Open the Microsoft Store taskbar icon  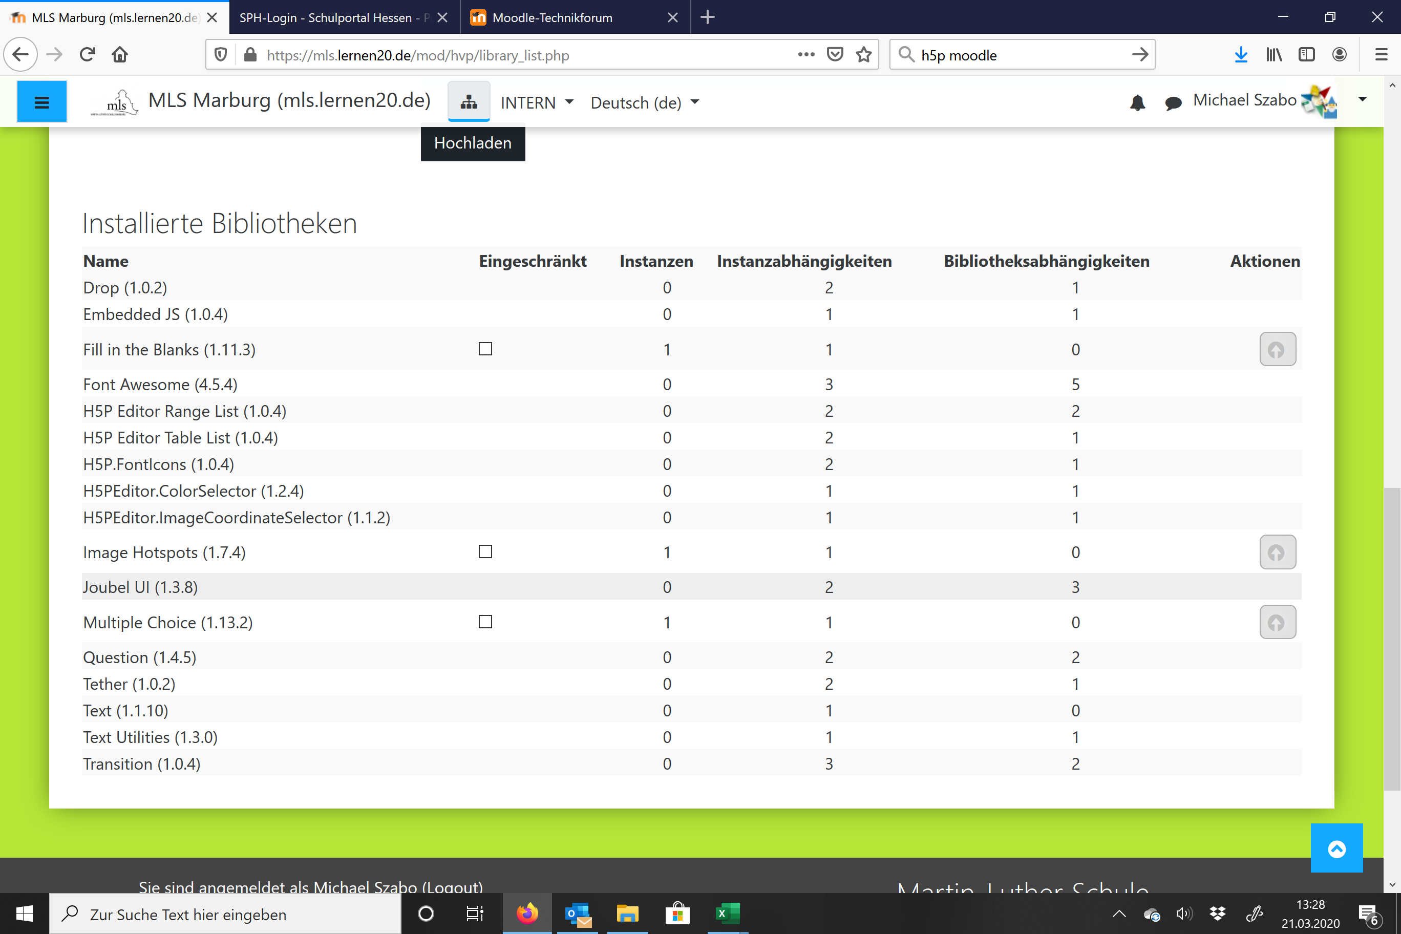pyautogui.click(x=677, y=913)
